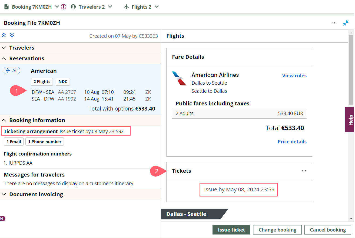Click the 2 Flights tag
The height and width of the screenshot is (238, 355).
(x=42, y=82)
